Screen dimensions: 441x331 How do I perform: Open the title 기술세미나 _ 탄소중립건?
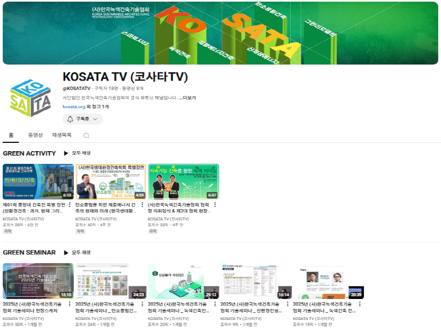click(x=106, y=307)
